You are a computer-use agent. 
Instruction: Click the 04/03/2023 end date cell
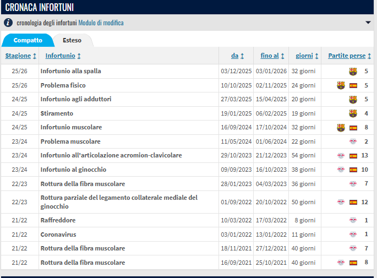[x=271, y=184]
